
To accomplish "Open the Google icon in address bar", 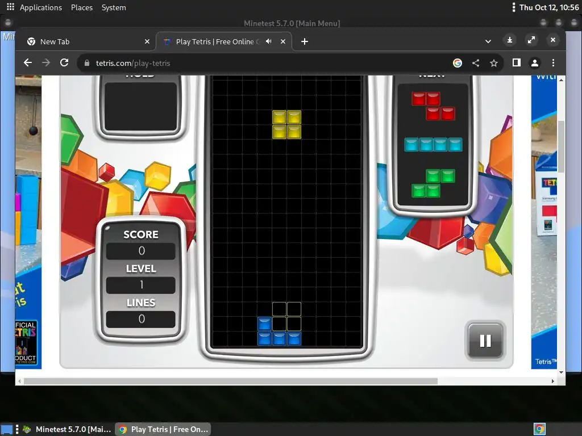I will click(458, 63).
